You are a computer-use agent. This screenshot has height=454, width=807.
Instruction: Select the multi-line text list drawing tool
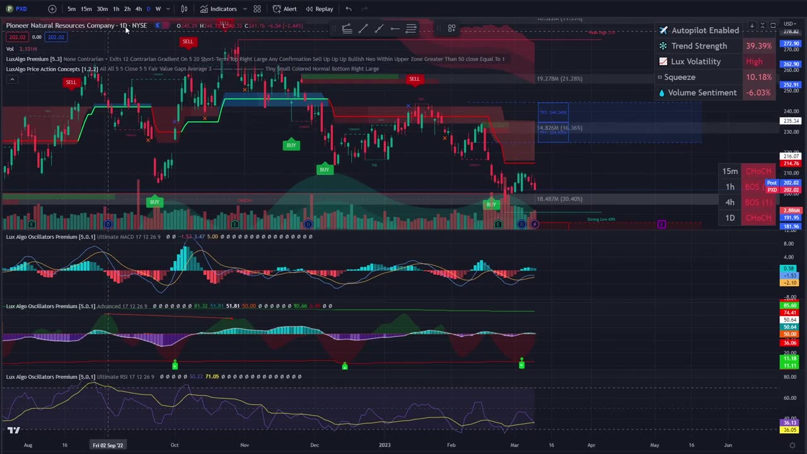pyautogui.click(x=411, y=28)
